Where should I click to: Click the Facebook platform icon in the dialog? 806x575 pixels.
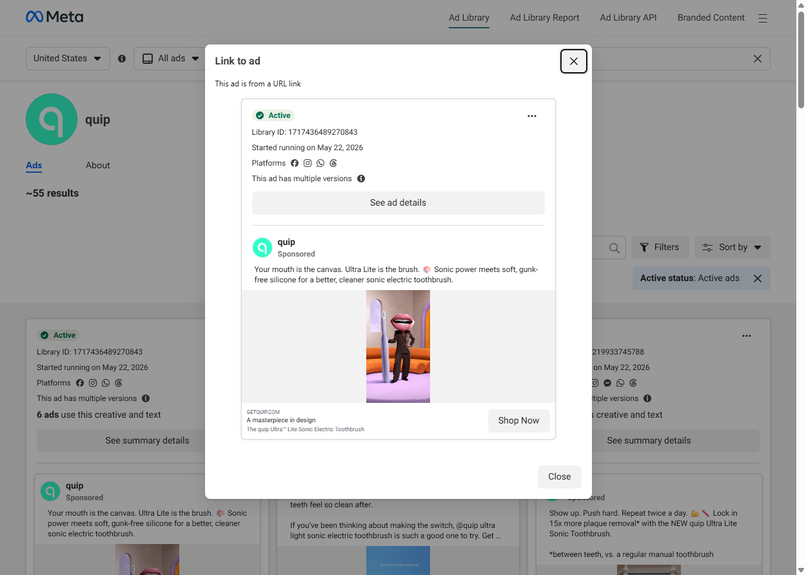click(295, 163)
